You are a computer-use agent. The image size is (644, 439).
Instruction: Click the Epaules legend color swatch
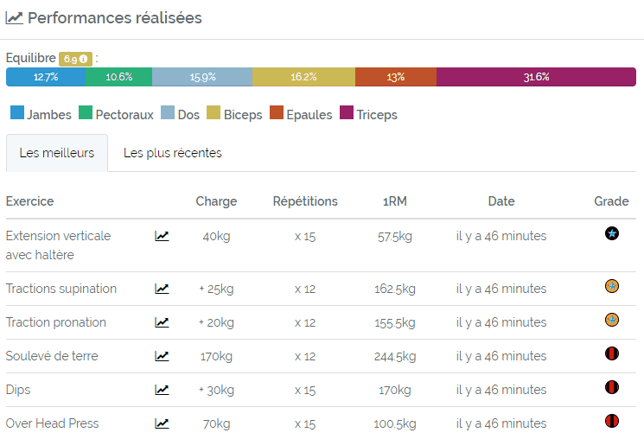pyautogui.click(x=277, y=112)
